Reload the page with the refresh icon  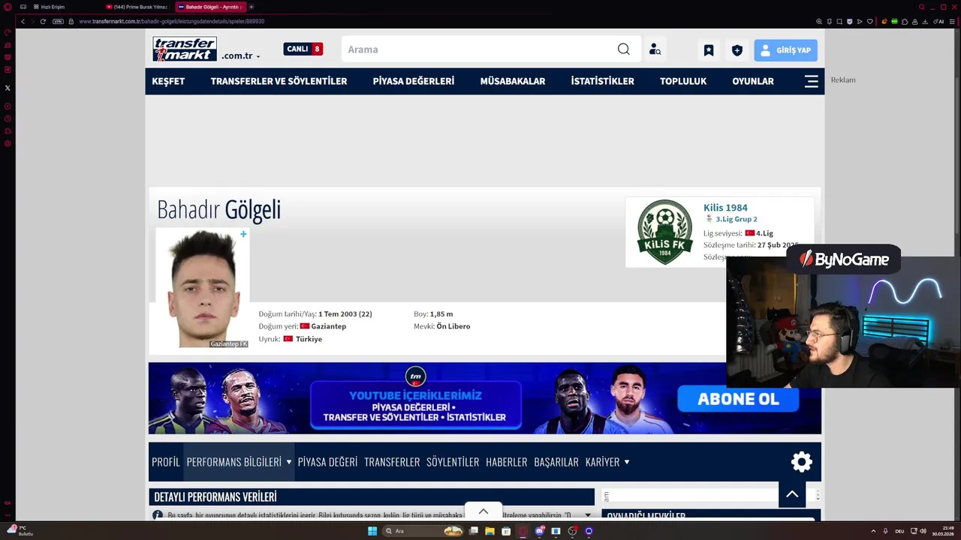click(x=43, y=21)
